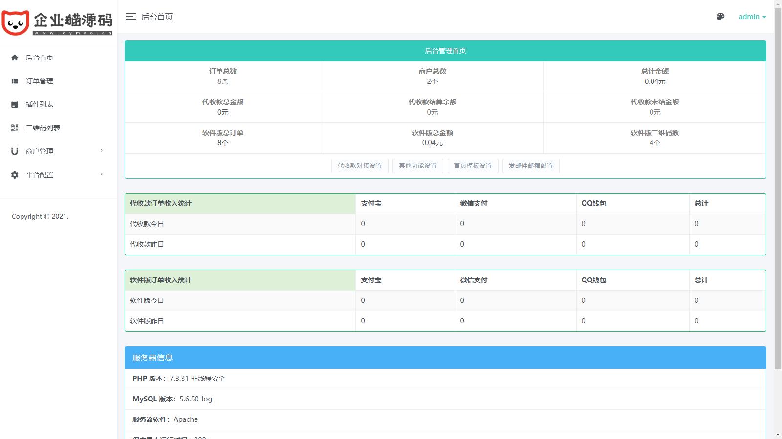Viewport: 782px width, 439px height.
Task: Click the 其他功能设置 button
Action: (418, 166)
